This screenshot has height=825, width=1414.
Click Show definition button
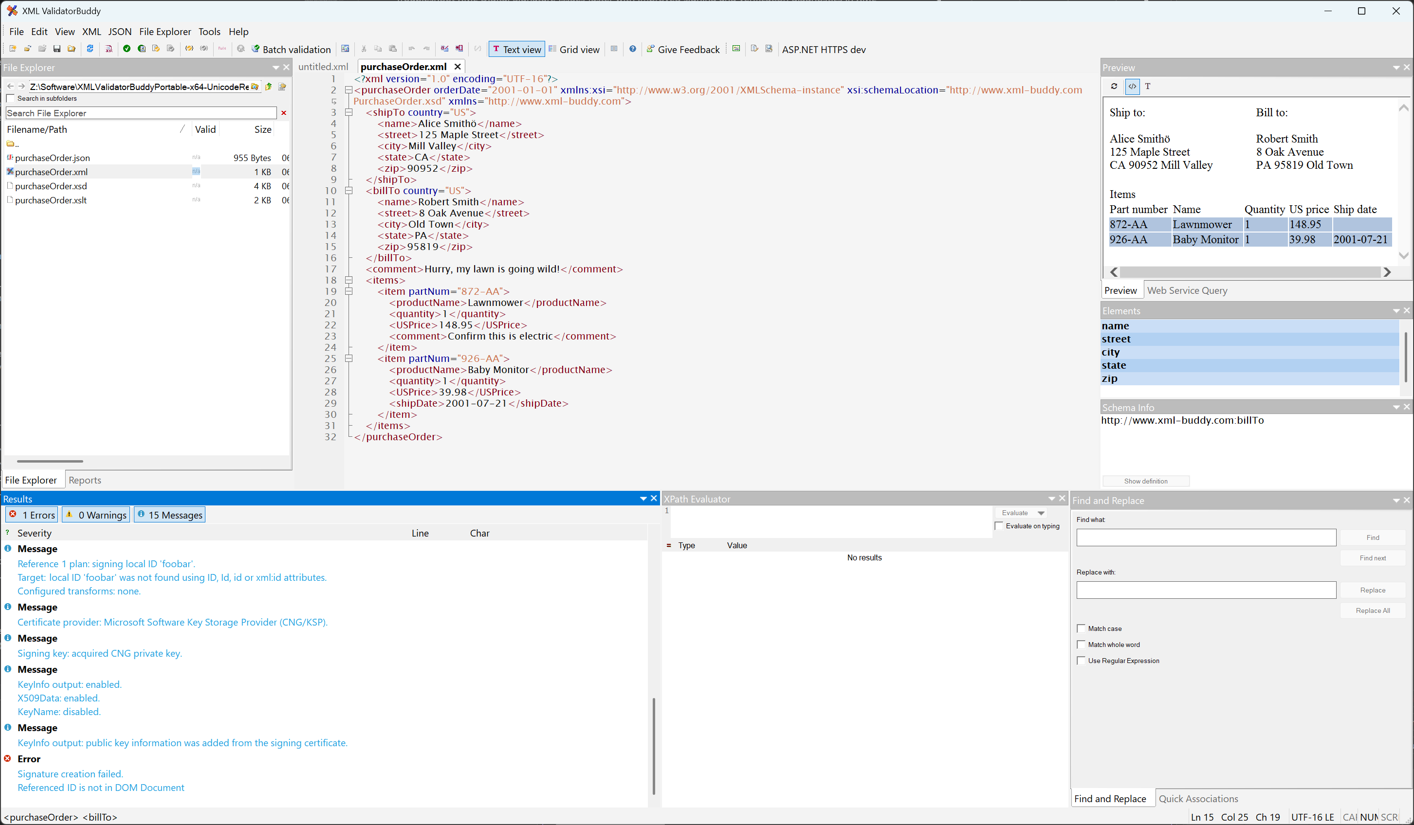click(1146, 481)
